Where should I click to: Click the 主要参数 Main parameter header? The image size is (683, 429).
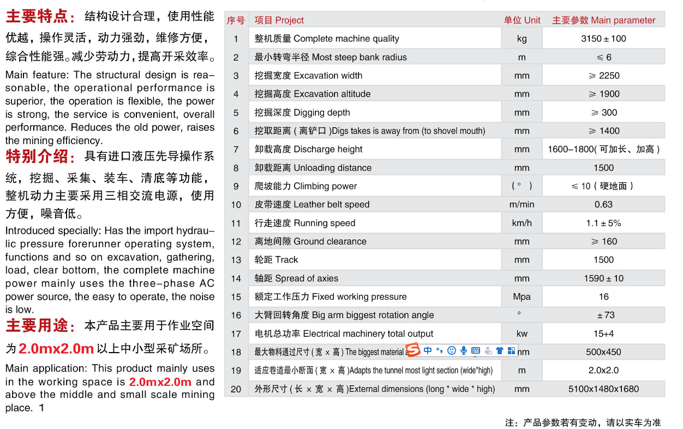coord(603,20)
